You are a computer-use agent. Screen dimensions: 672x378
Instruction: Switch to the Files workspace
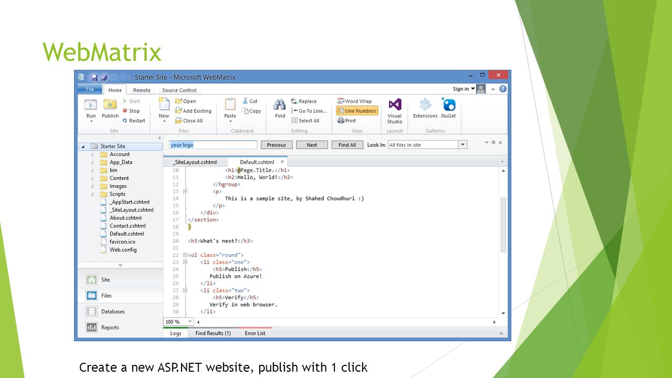click(120, 296)
